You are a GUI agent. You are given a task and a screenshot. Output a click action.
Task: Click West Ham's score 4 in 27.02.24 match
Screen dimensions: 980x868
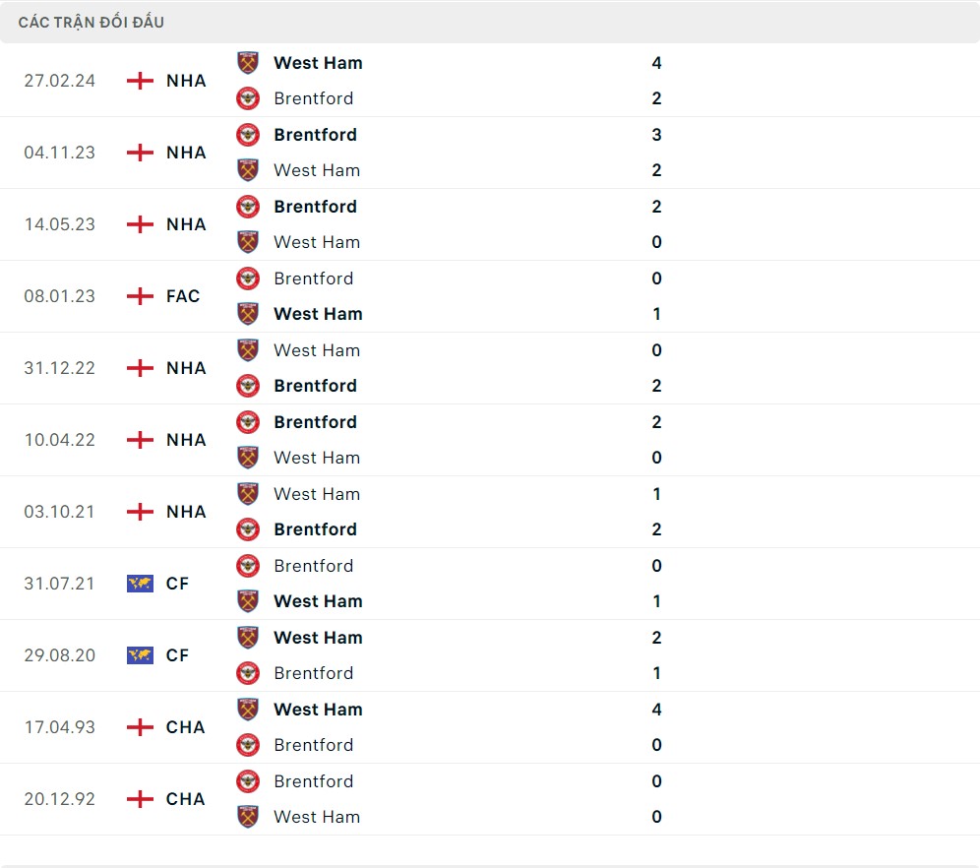click(x=656, y=63)
